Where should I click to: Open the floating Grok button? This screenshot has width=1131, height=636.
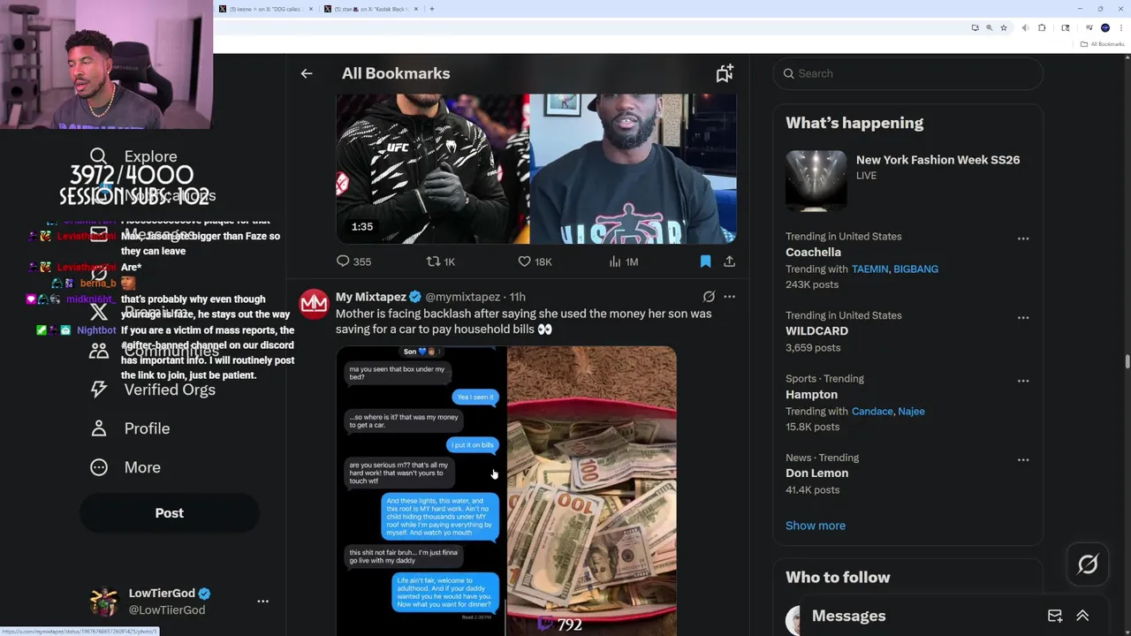[x=1088, y=564]
